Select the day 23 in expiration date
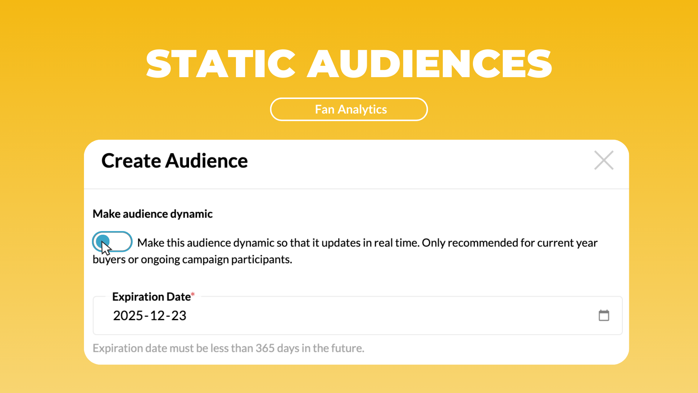Image resolution: width=698 pixels, height=393 pixels. click(179, 315)
